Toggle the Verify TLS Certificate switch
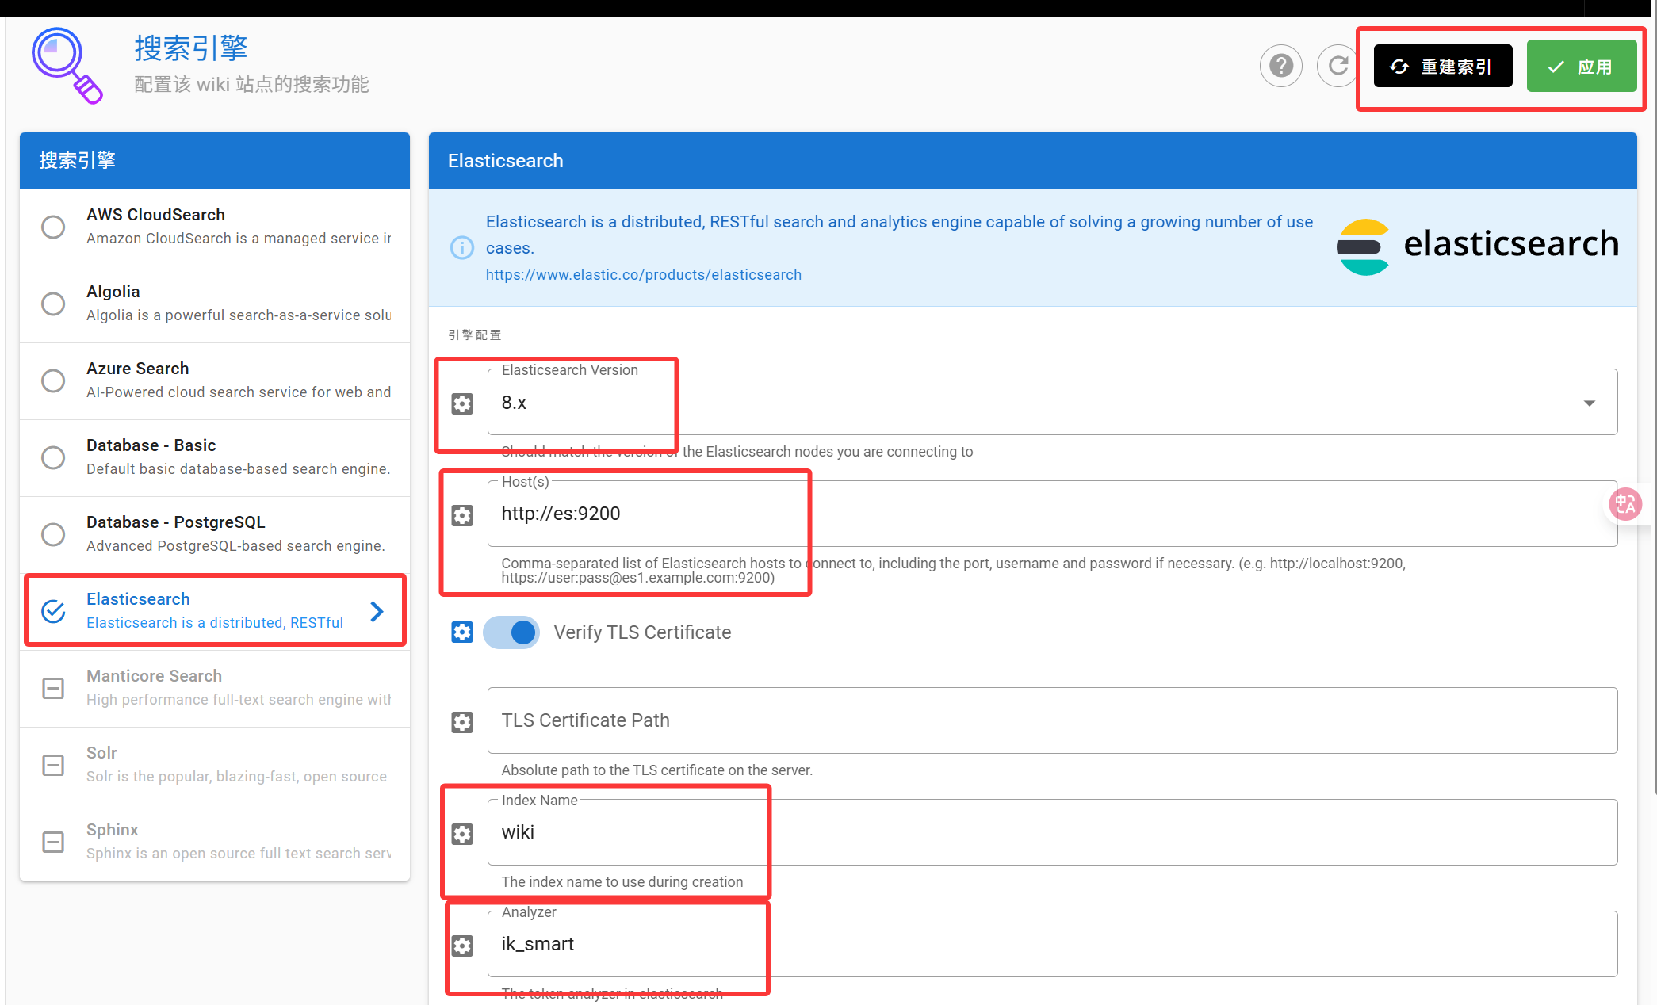This screenshot has height=1005, width=1657. [x=511, y=632]
